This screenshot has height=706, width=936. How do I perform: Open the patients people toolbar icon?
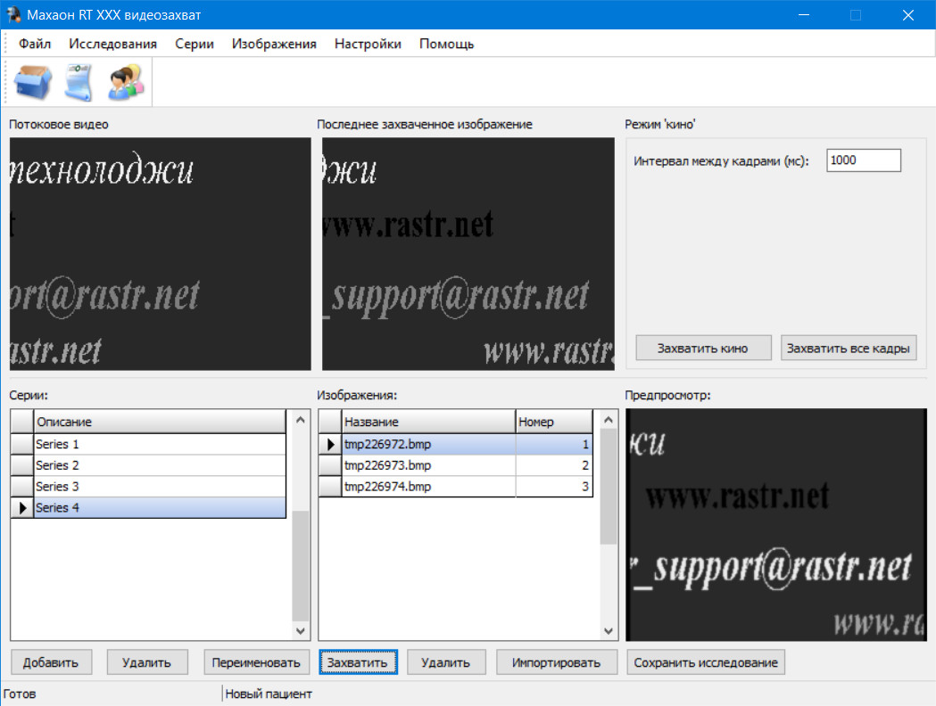[126, 82]
